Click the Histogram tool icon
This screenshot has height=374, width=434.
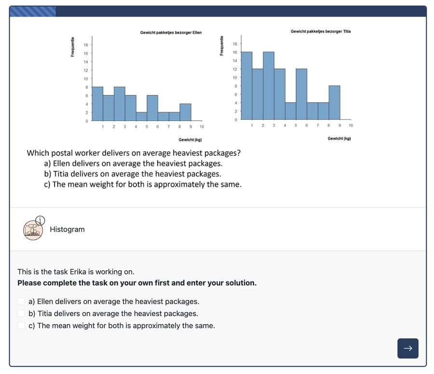(33, 230)
